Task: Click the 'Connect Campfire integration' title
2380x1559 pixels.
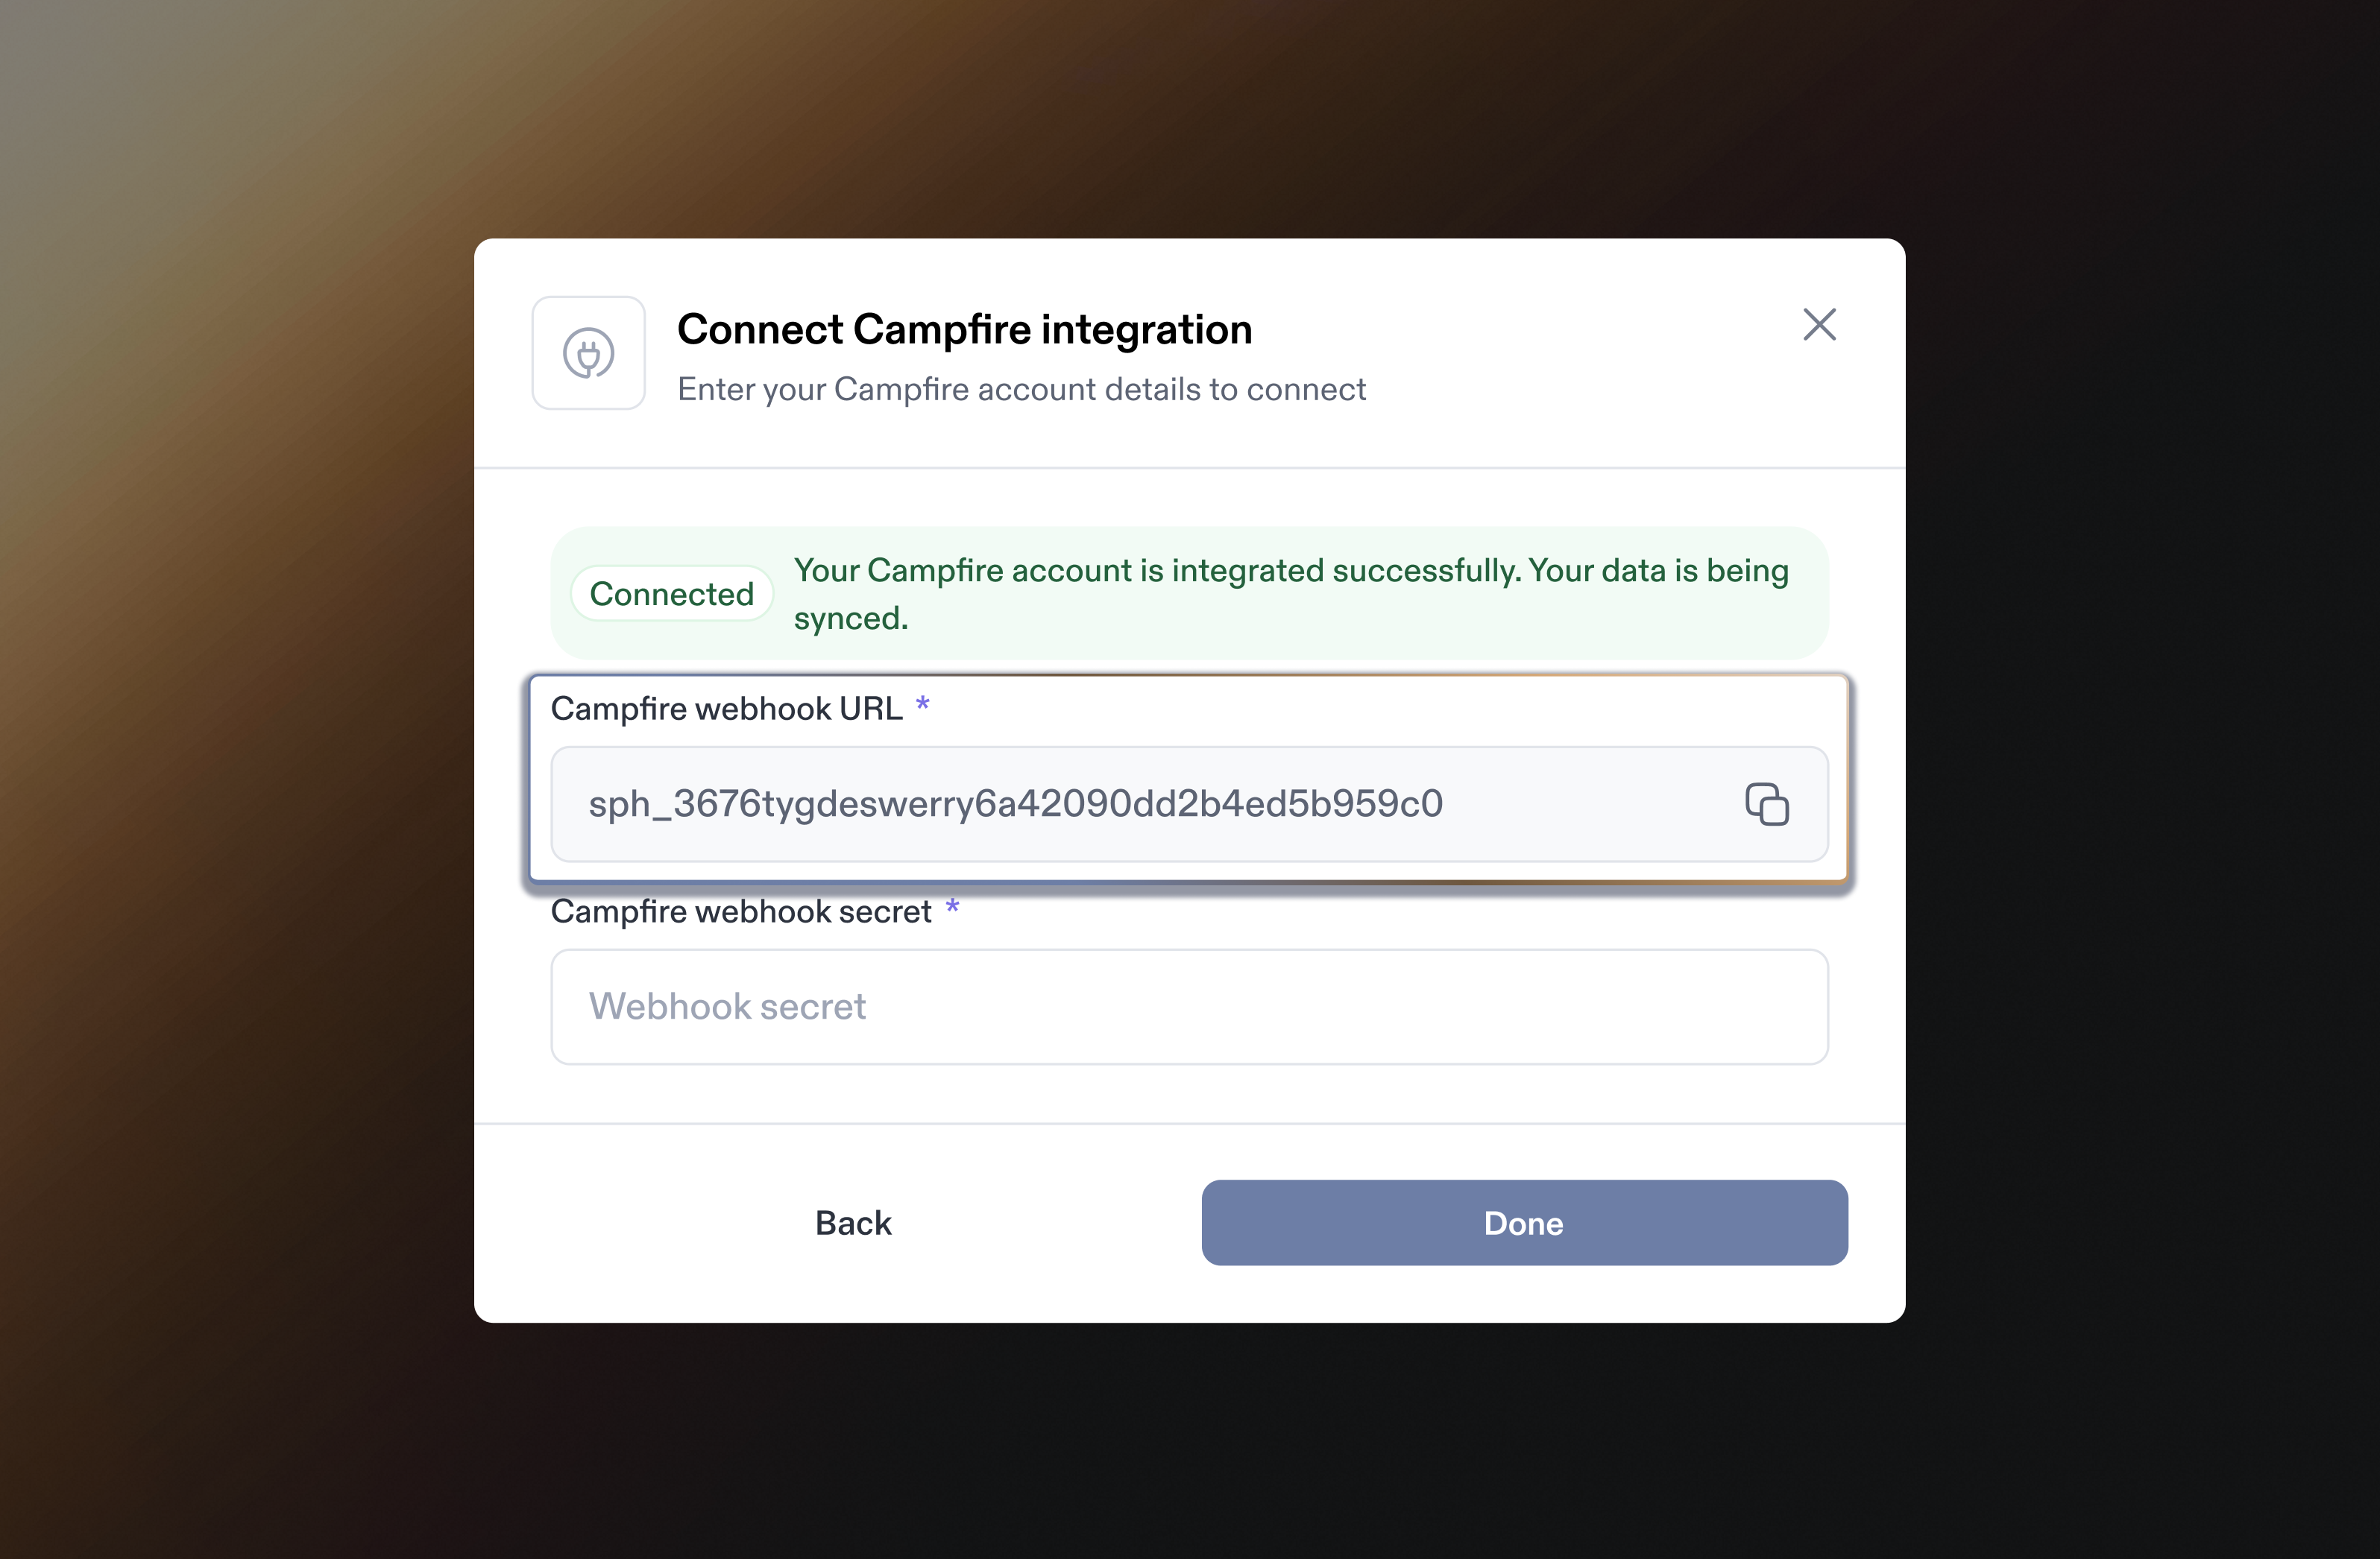Action: (964, 330)
